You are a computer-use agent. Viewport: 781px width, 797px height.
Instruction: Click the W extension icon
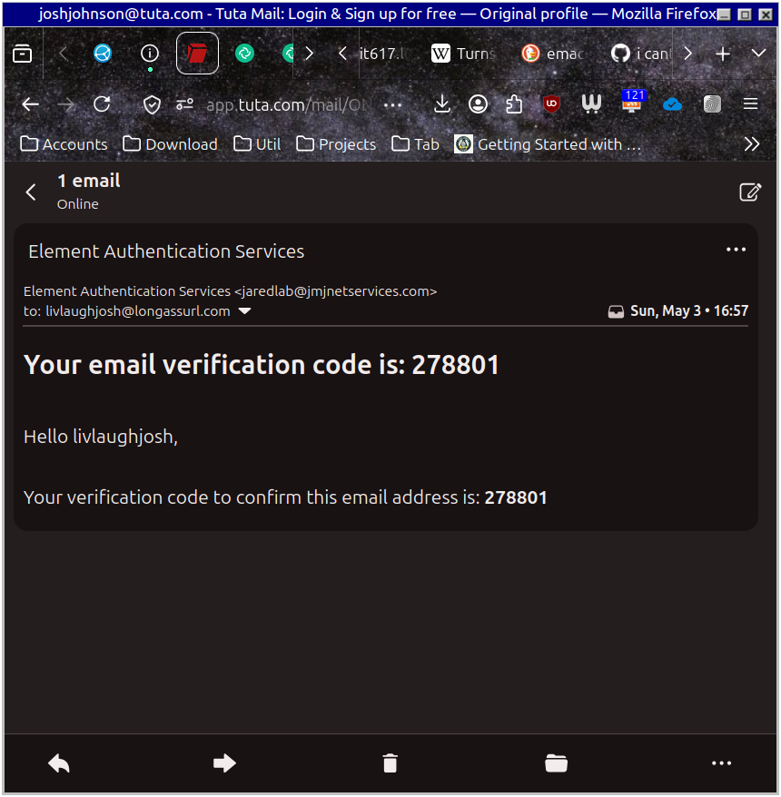pos(591,104)
